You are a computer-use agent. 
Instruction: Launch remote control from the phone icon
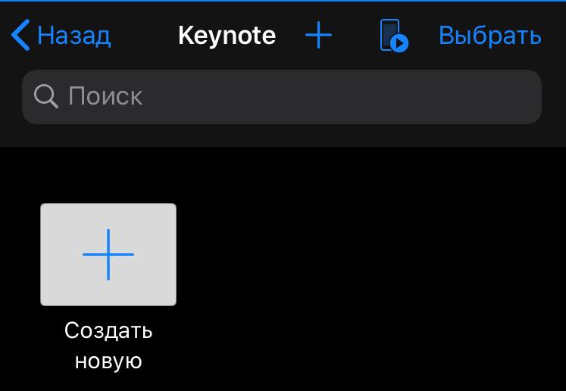coord(394,36)
